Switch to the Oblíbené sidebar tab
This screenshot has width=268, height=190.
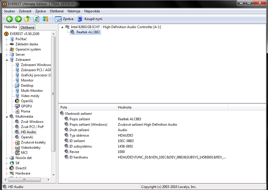[x=27, y=28]
